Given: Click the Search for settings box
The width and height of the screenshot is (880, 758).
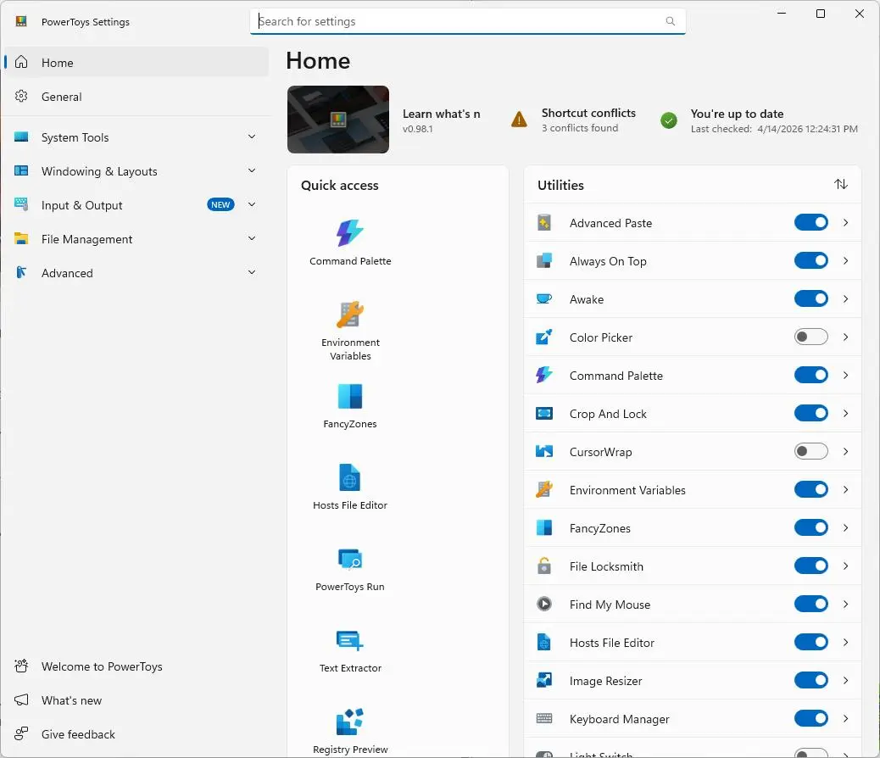Looking at the screenshot, I should (x=467, y=21).
